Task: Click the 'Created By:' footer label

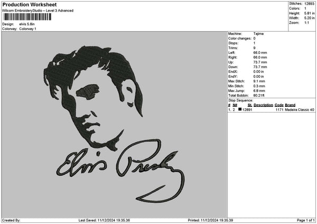Action: click(x=11, y=220)
